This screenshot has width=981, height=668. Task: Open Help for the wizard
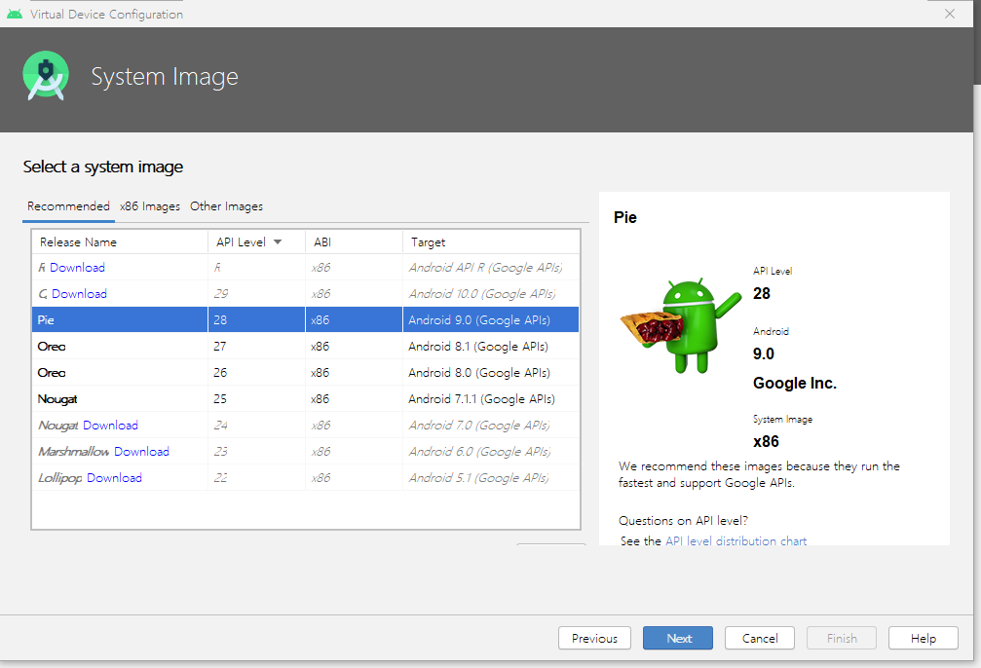pos(924,638)
